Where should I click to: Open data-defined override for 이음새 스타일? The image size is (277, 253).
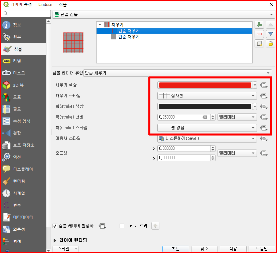click(x=264, y=139)
